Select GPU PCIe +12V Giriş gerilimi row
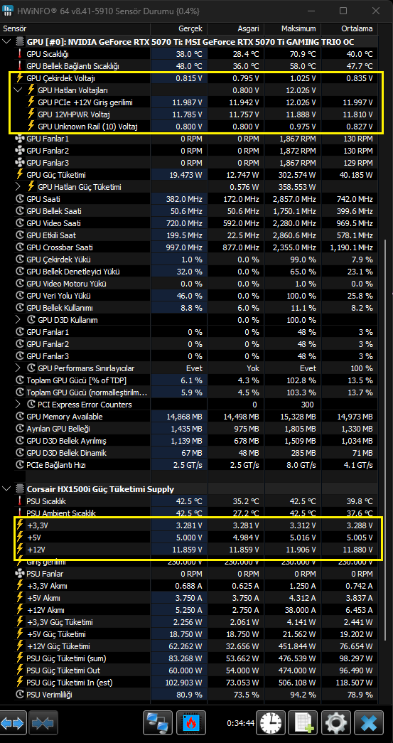Viewport: 393px width, 743px height. (189, 102)
